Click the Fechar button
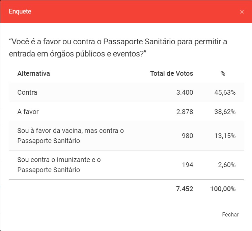 (x=230, y=214)
